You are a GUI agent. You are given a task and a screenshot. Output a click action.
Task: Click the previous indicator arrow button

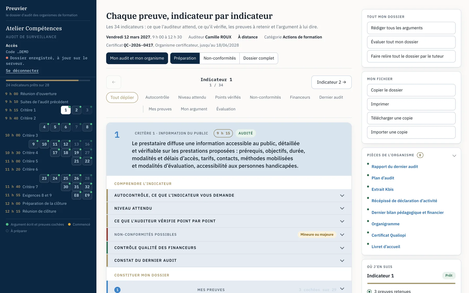click(114, 82)
